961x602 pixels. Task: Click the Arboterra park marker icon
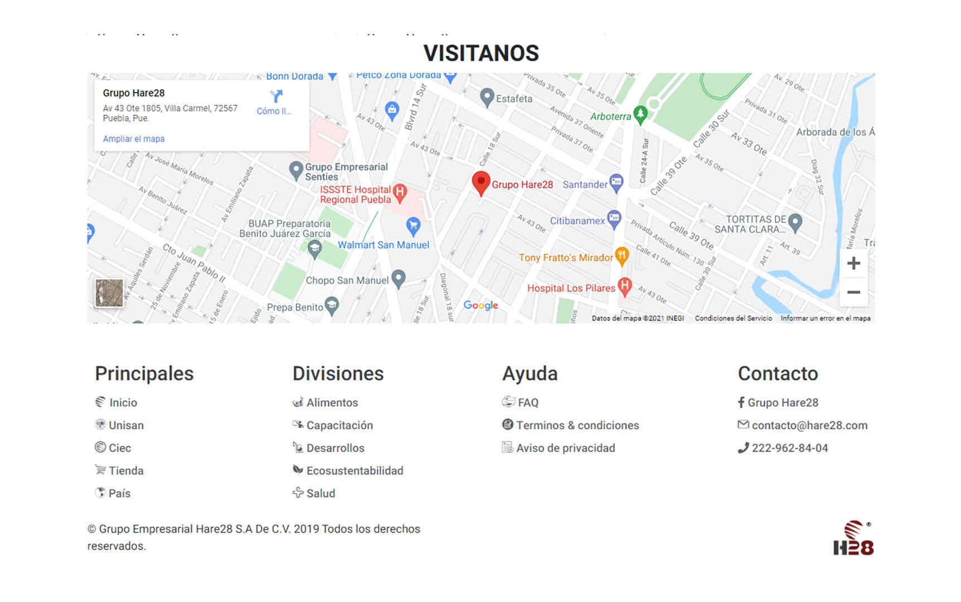click(x=640, y=115)
